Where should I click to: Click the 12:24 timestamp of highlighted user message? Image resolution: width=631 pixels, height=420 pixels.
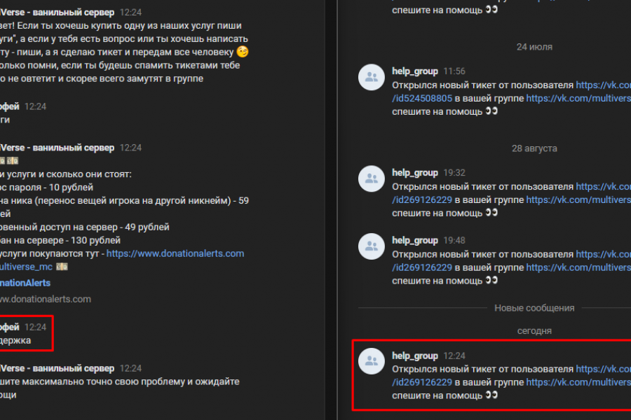pyautogui.click(x=36, y=327)
